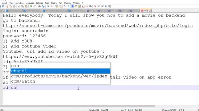Screen dimensions: 199x111
Task: Click the Cut scissors icon
Action: click(19, 6)
